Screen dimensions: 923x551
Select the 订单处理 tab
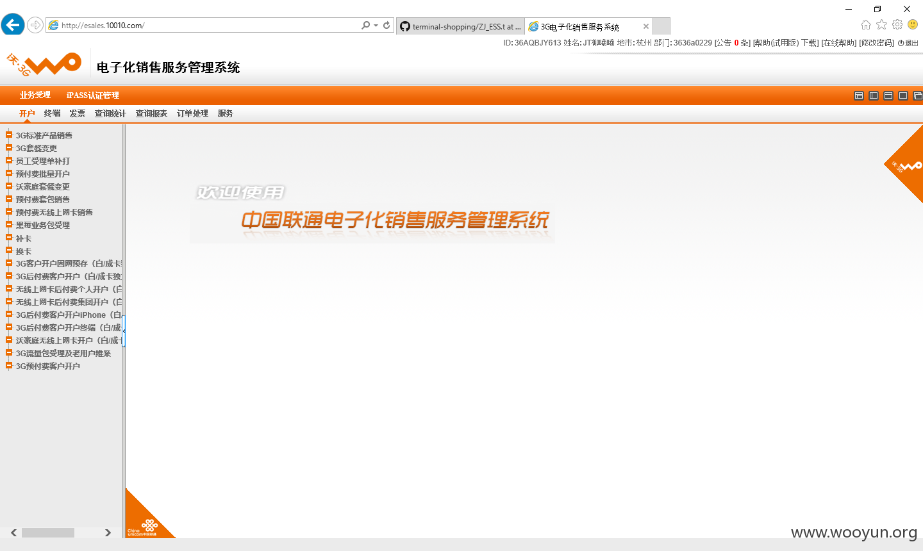click(192, 113)
